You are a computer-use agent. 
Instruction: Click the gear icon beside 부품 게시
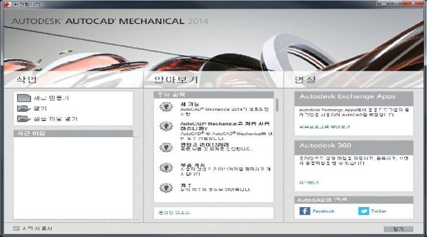click(x=166, y=168)
